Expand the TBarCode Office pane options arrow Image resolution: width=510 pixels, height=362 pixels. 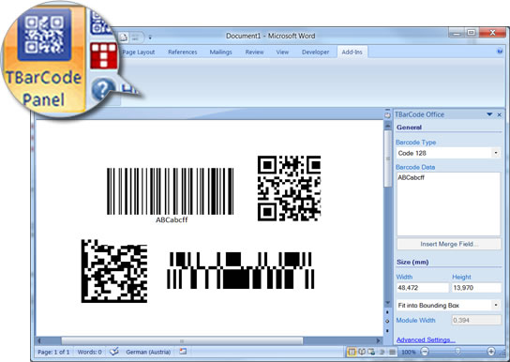[489, 114]
